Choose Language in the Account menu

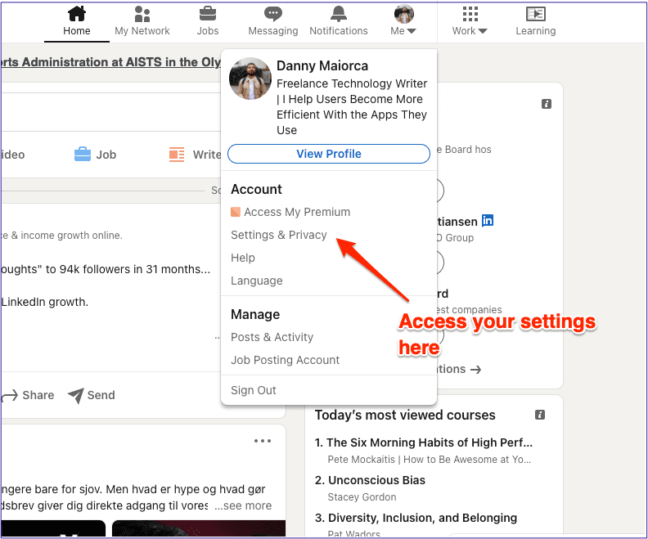pos(257,281)
